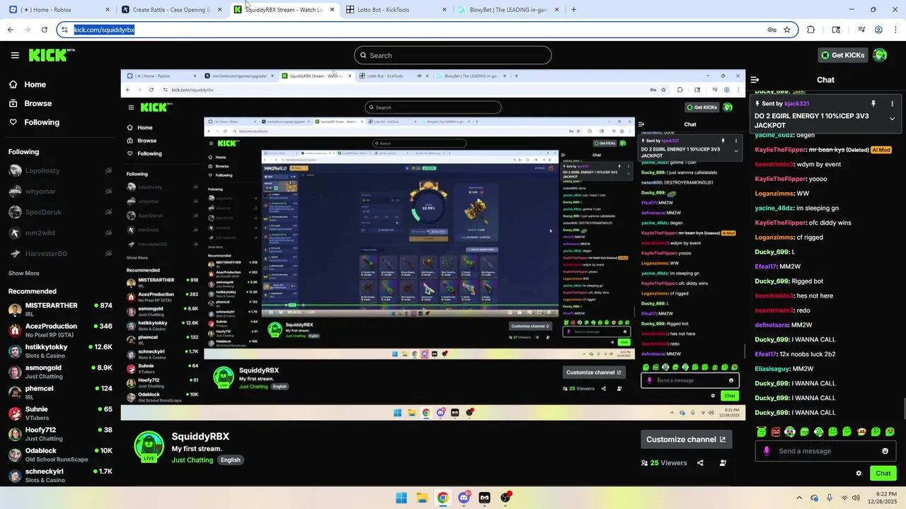Open Windows Start menu

pos(401,498)
